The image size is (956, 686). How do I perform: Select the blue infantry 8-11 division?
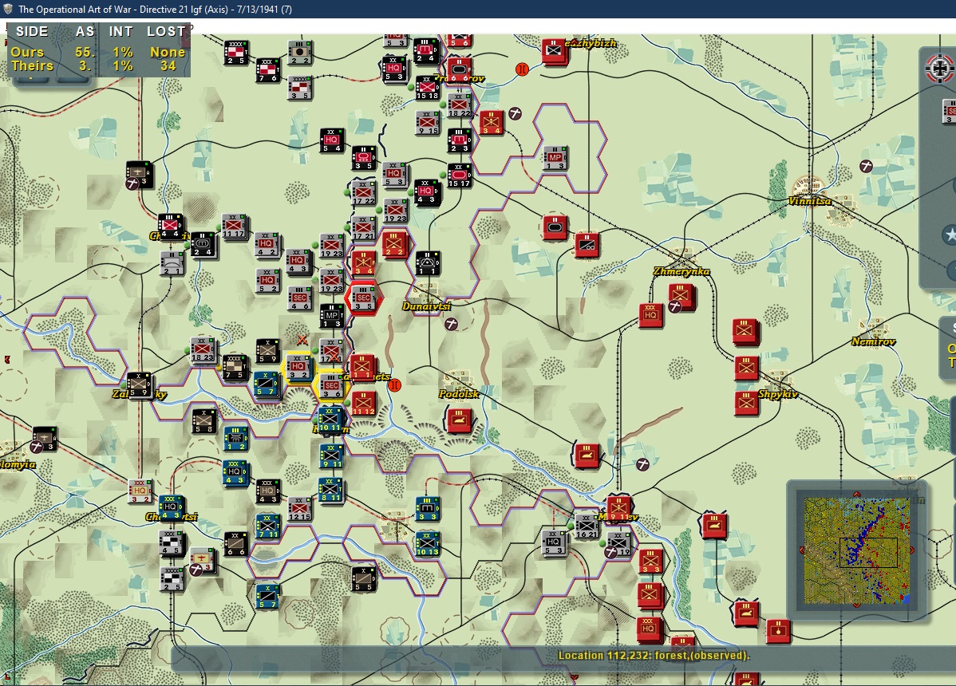coord(330,490)
